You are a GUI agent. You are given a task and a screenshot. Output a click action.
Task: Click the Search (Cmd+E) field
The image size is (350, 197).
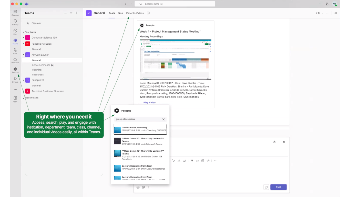(x=175, y=4)
